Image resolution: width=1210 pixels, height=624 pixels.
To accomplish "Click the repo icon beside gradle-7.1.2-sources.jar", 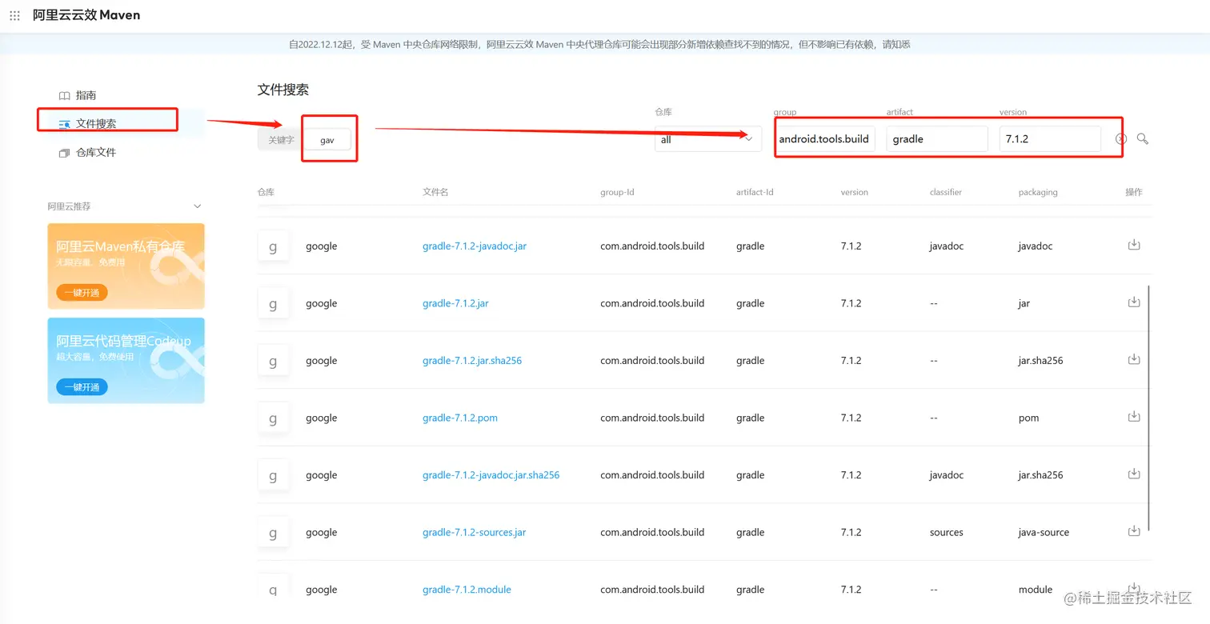I will [273, 533].
